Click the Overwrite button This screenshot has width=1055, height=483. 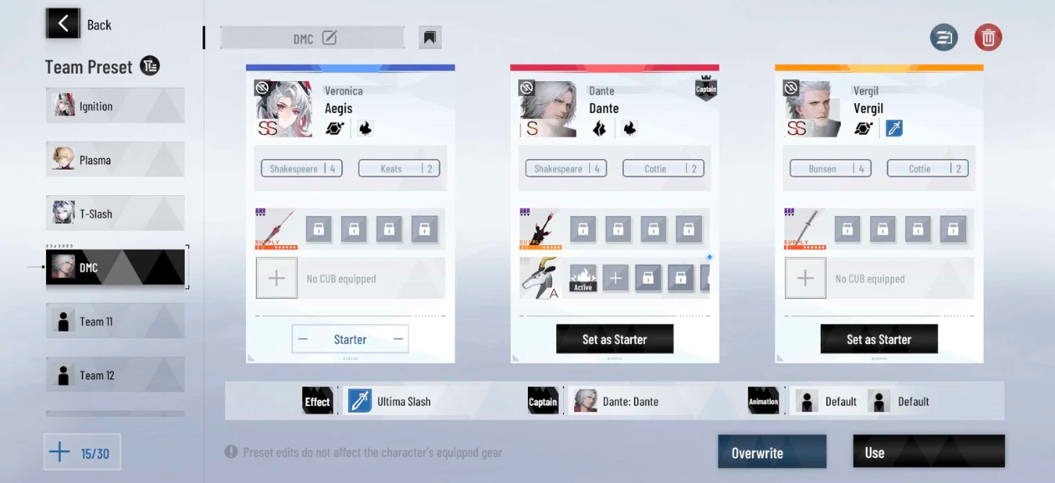772,452
